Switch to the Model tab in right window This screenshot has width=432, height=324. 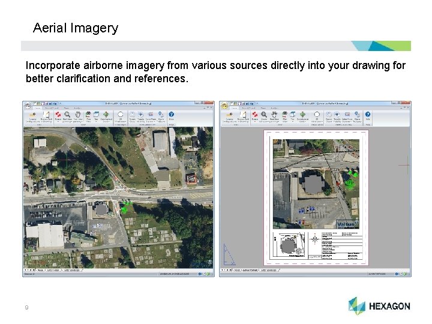[x=237, y=270]
